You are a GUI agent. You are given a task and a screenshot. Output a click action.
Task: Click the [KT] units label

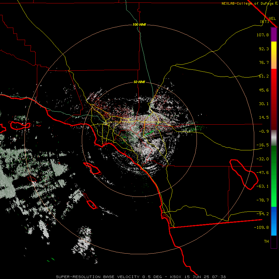coord(265,21)
